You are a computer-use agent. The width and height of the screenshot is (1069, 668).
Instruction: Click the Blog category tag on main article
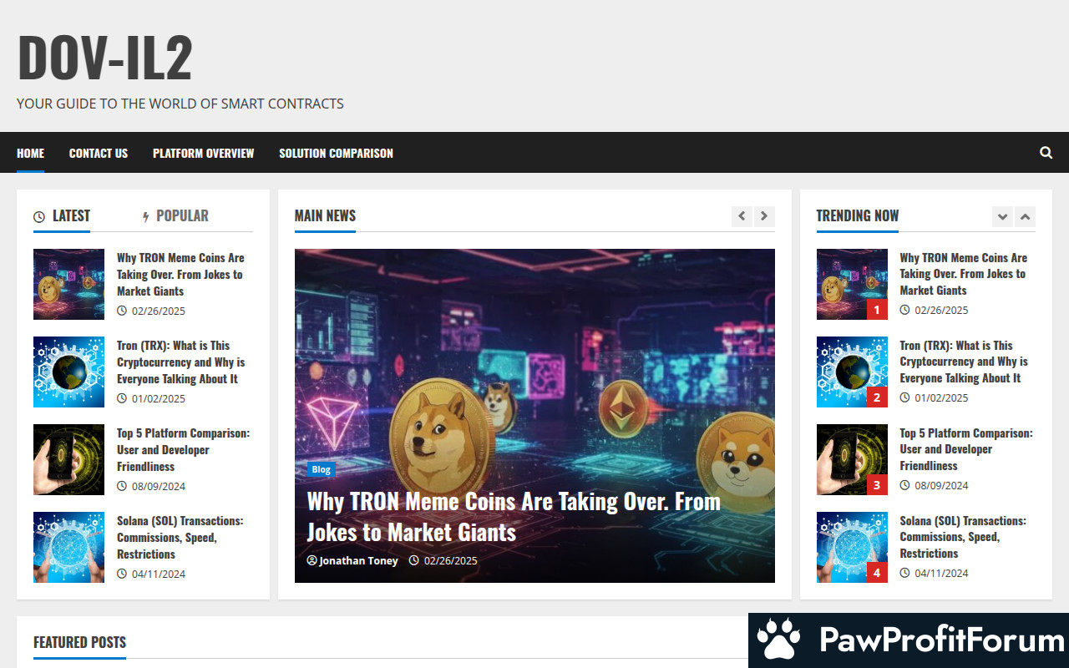[x=321, y=469]
